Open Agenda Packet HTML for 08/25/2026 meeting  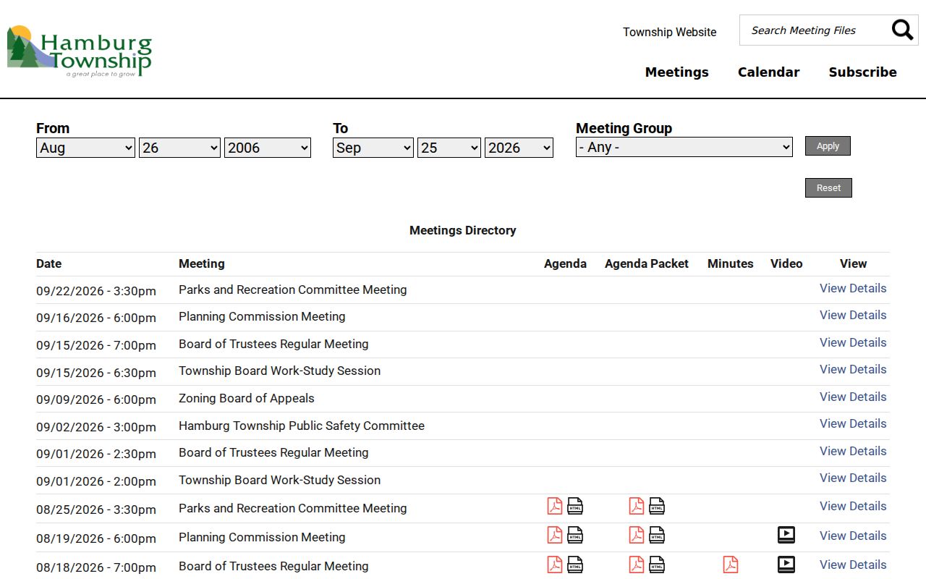pyautogui.click(x=657, y=506)
